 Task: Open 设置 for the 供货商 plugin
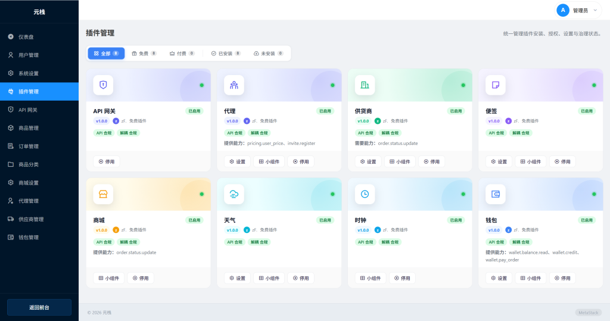(368, 161)
